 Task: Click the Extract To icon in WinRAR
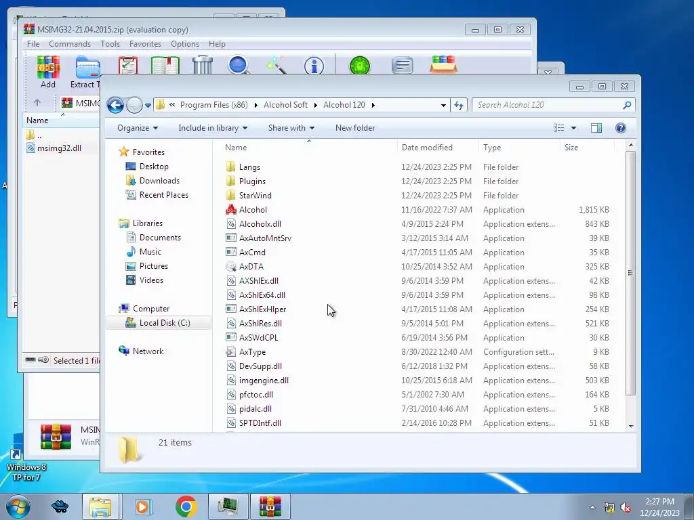[x=87, y=70]
